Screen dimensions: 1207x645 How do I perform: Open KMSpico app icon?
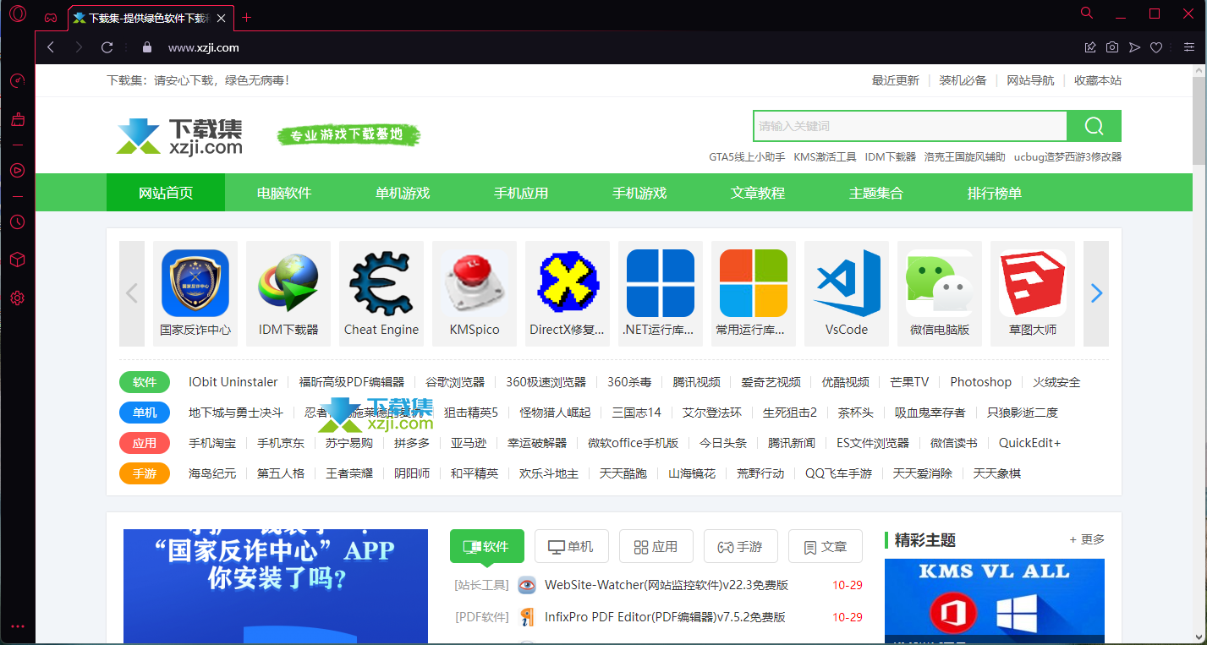click(x=475, y=293)
